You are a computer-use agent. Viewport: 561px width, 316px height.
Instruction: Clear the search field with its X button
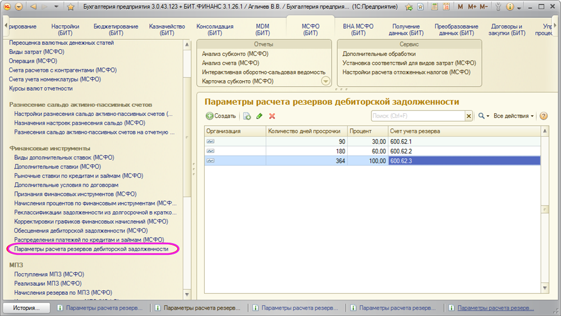coord(468,116)
